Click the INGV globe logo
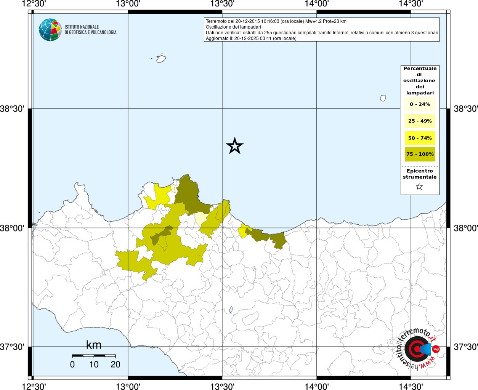Image resolution: width=478 pixels, height=390 pixels. tap(50, 30)
